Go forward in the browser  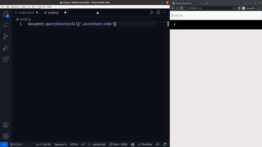tap(177, 8)
